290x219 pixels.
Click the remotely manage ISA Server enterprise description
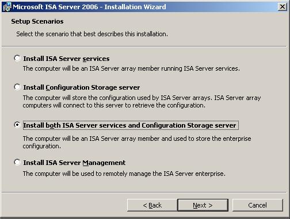point(124,174)
